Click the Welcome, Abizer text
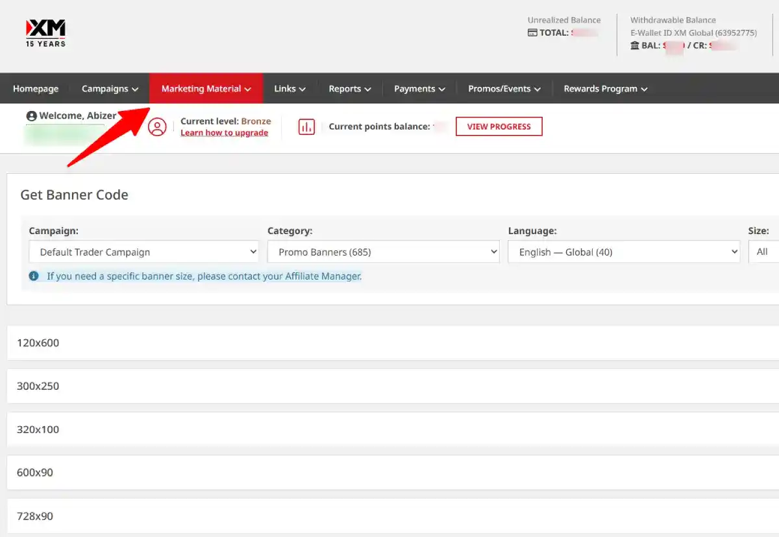The image size is (779, 537). tap(78, 116)
